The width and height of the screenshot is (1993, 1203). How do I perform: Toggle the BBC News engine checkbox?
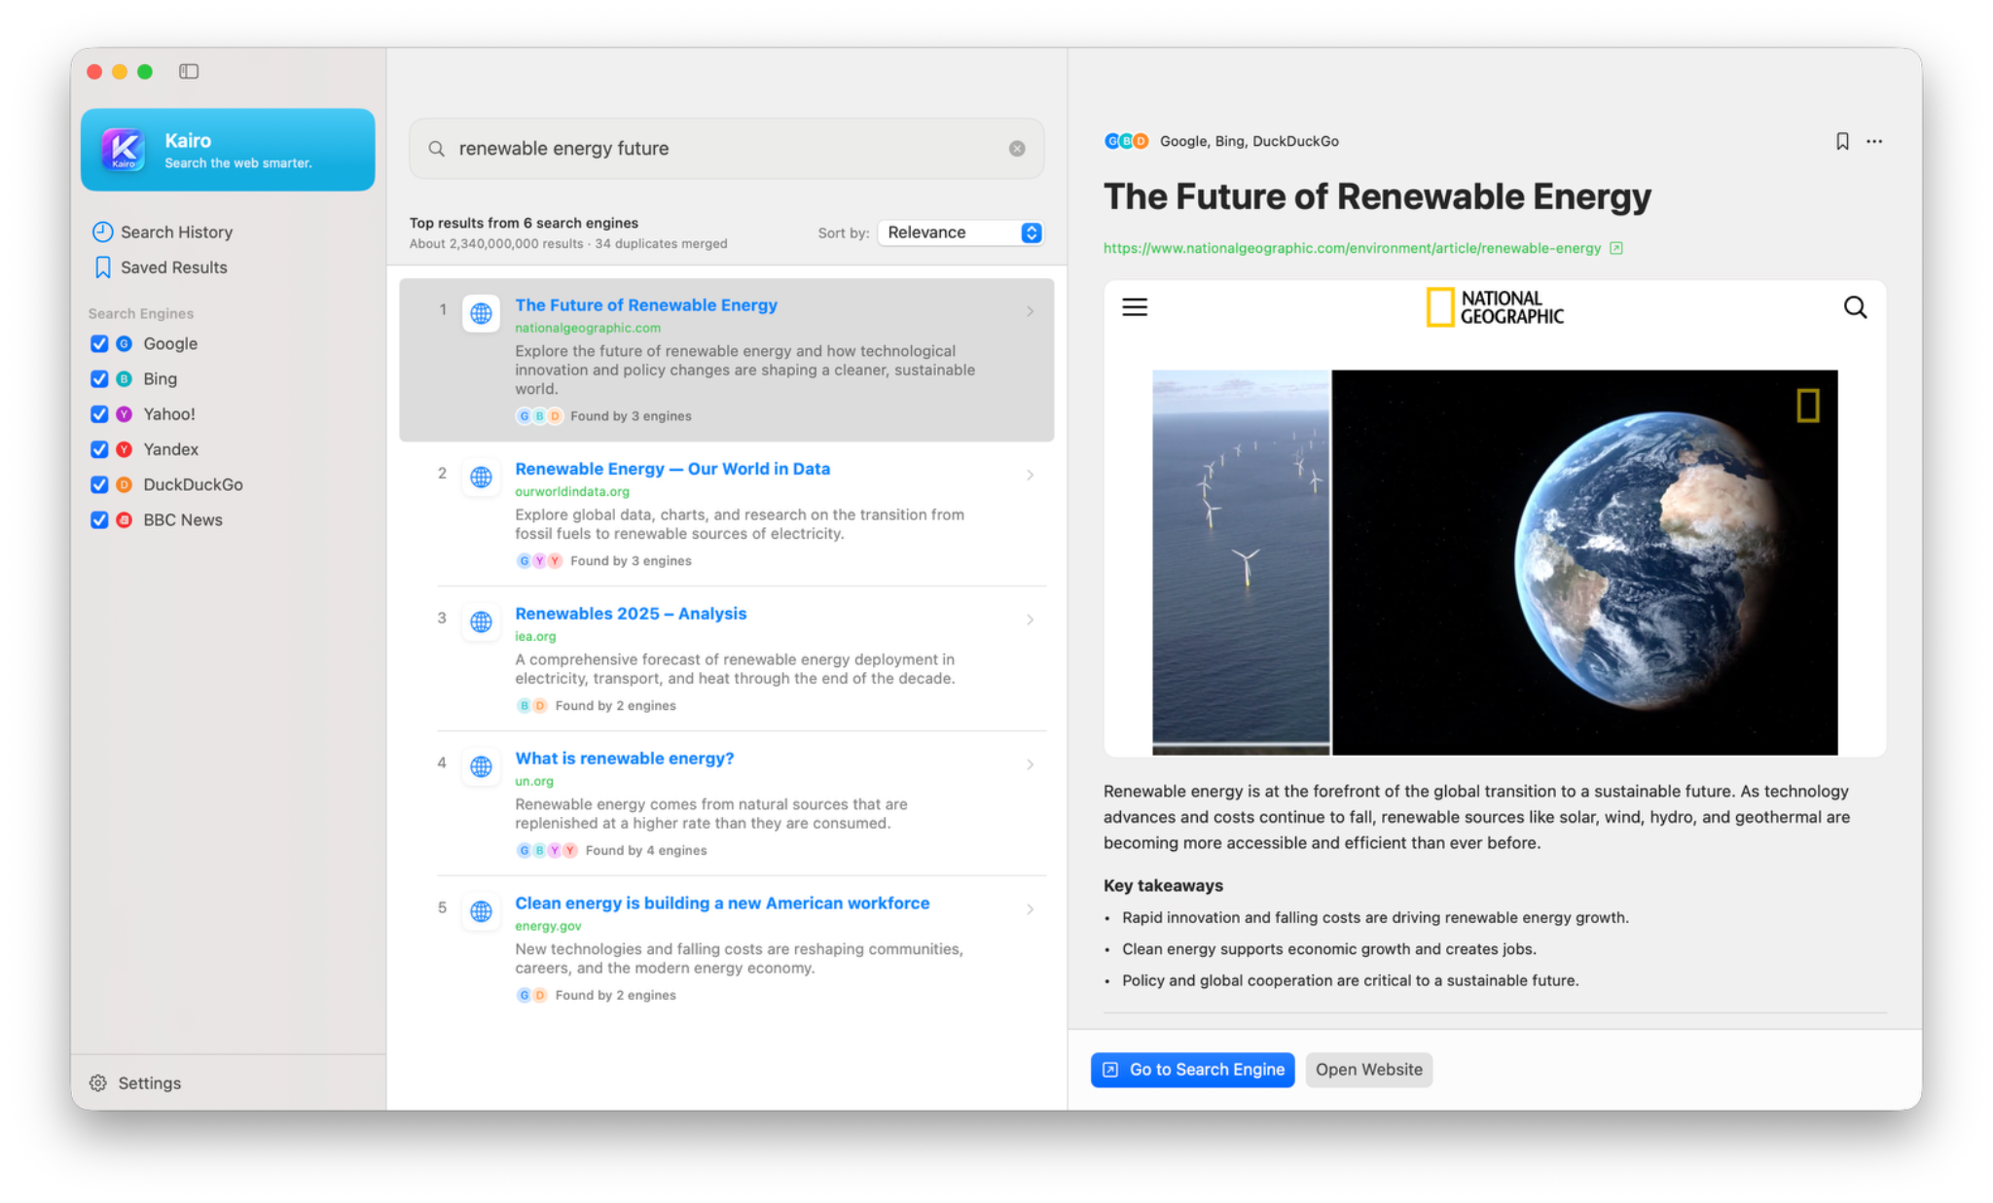pyautogui.click(x=98, y=519)
